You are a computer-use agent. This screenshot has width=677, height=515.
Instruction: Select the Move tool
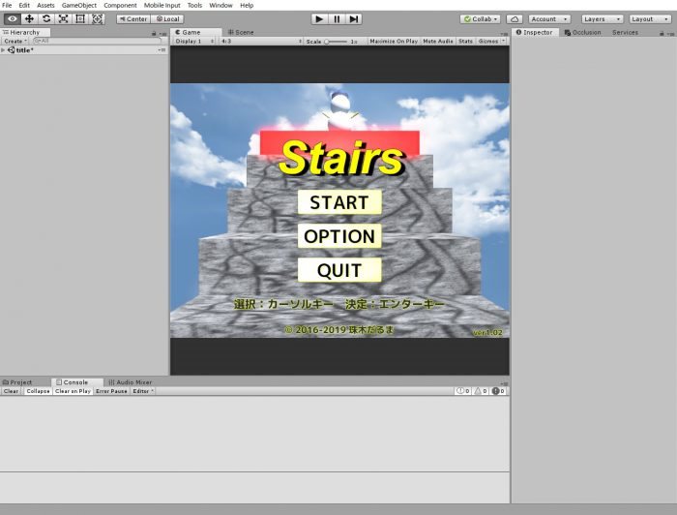click(x=29, y=19)
